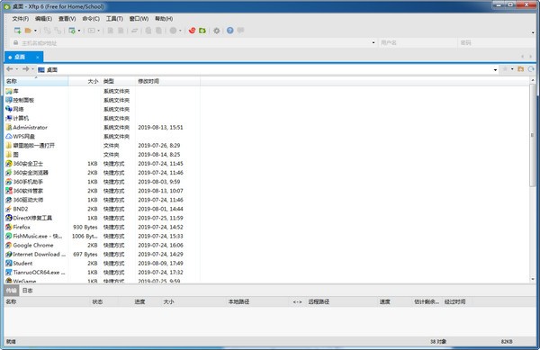Expand the host address history dropdown
Viewport: 540px width, 350px height.
[373, 42]
